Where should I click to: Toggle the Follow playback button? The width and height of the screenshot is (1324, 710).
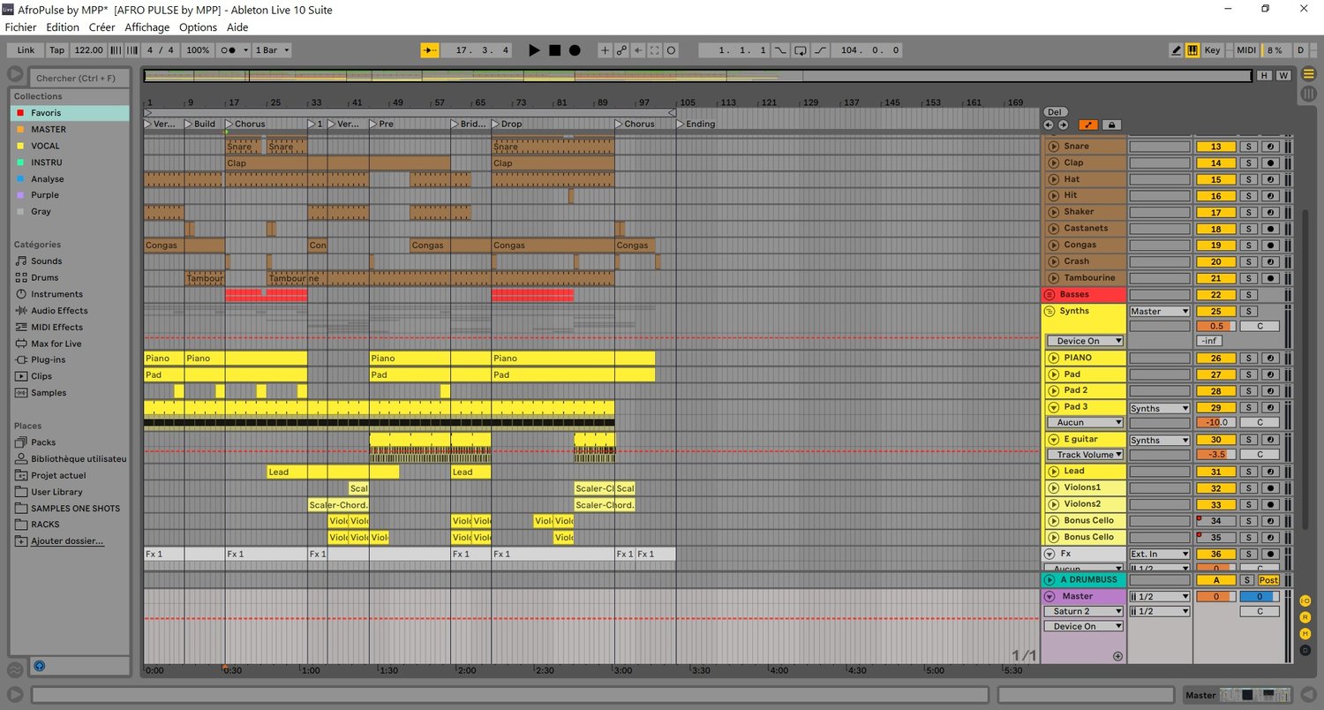click(430, 50)
